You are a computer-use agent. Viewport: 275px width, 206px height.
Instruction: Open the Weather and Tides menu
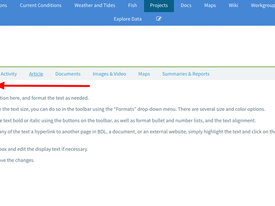pyautogui.click(x=95, y=6)
